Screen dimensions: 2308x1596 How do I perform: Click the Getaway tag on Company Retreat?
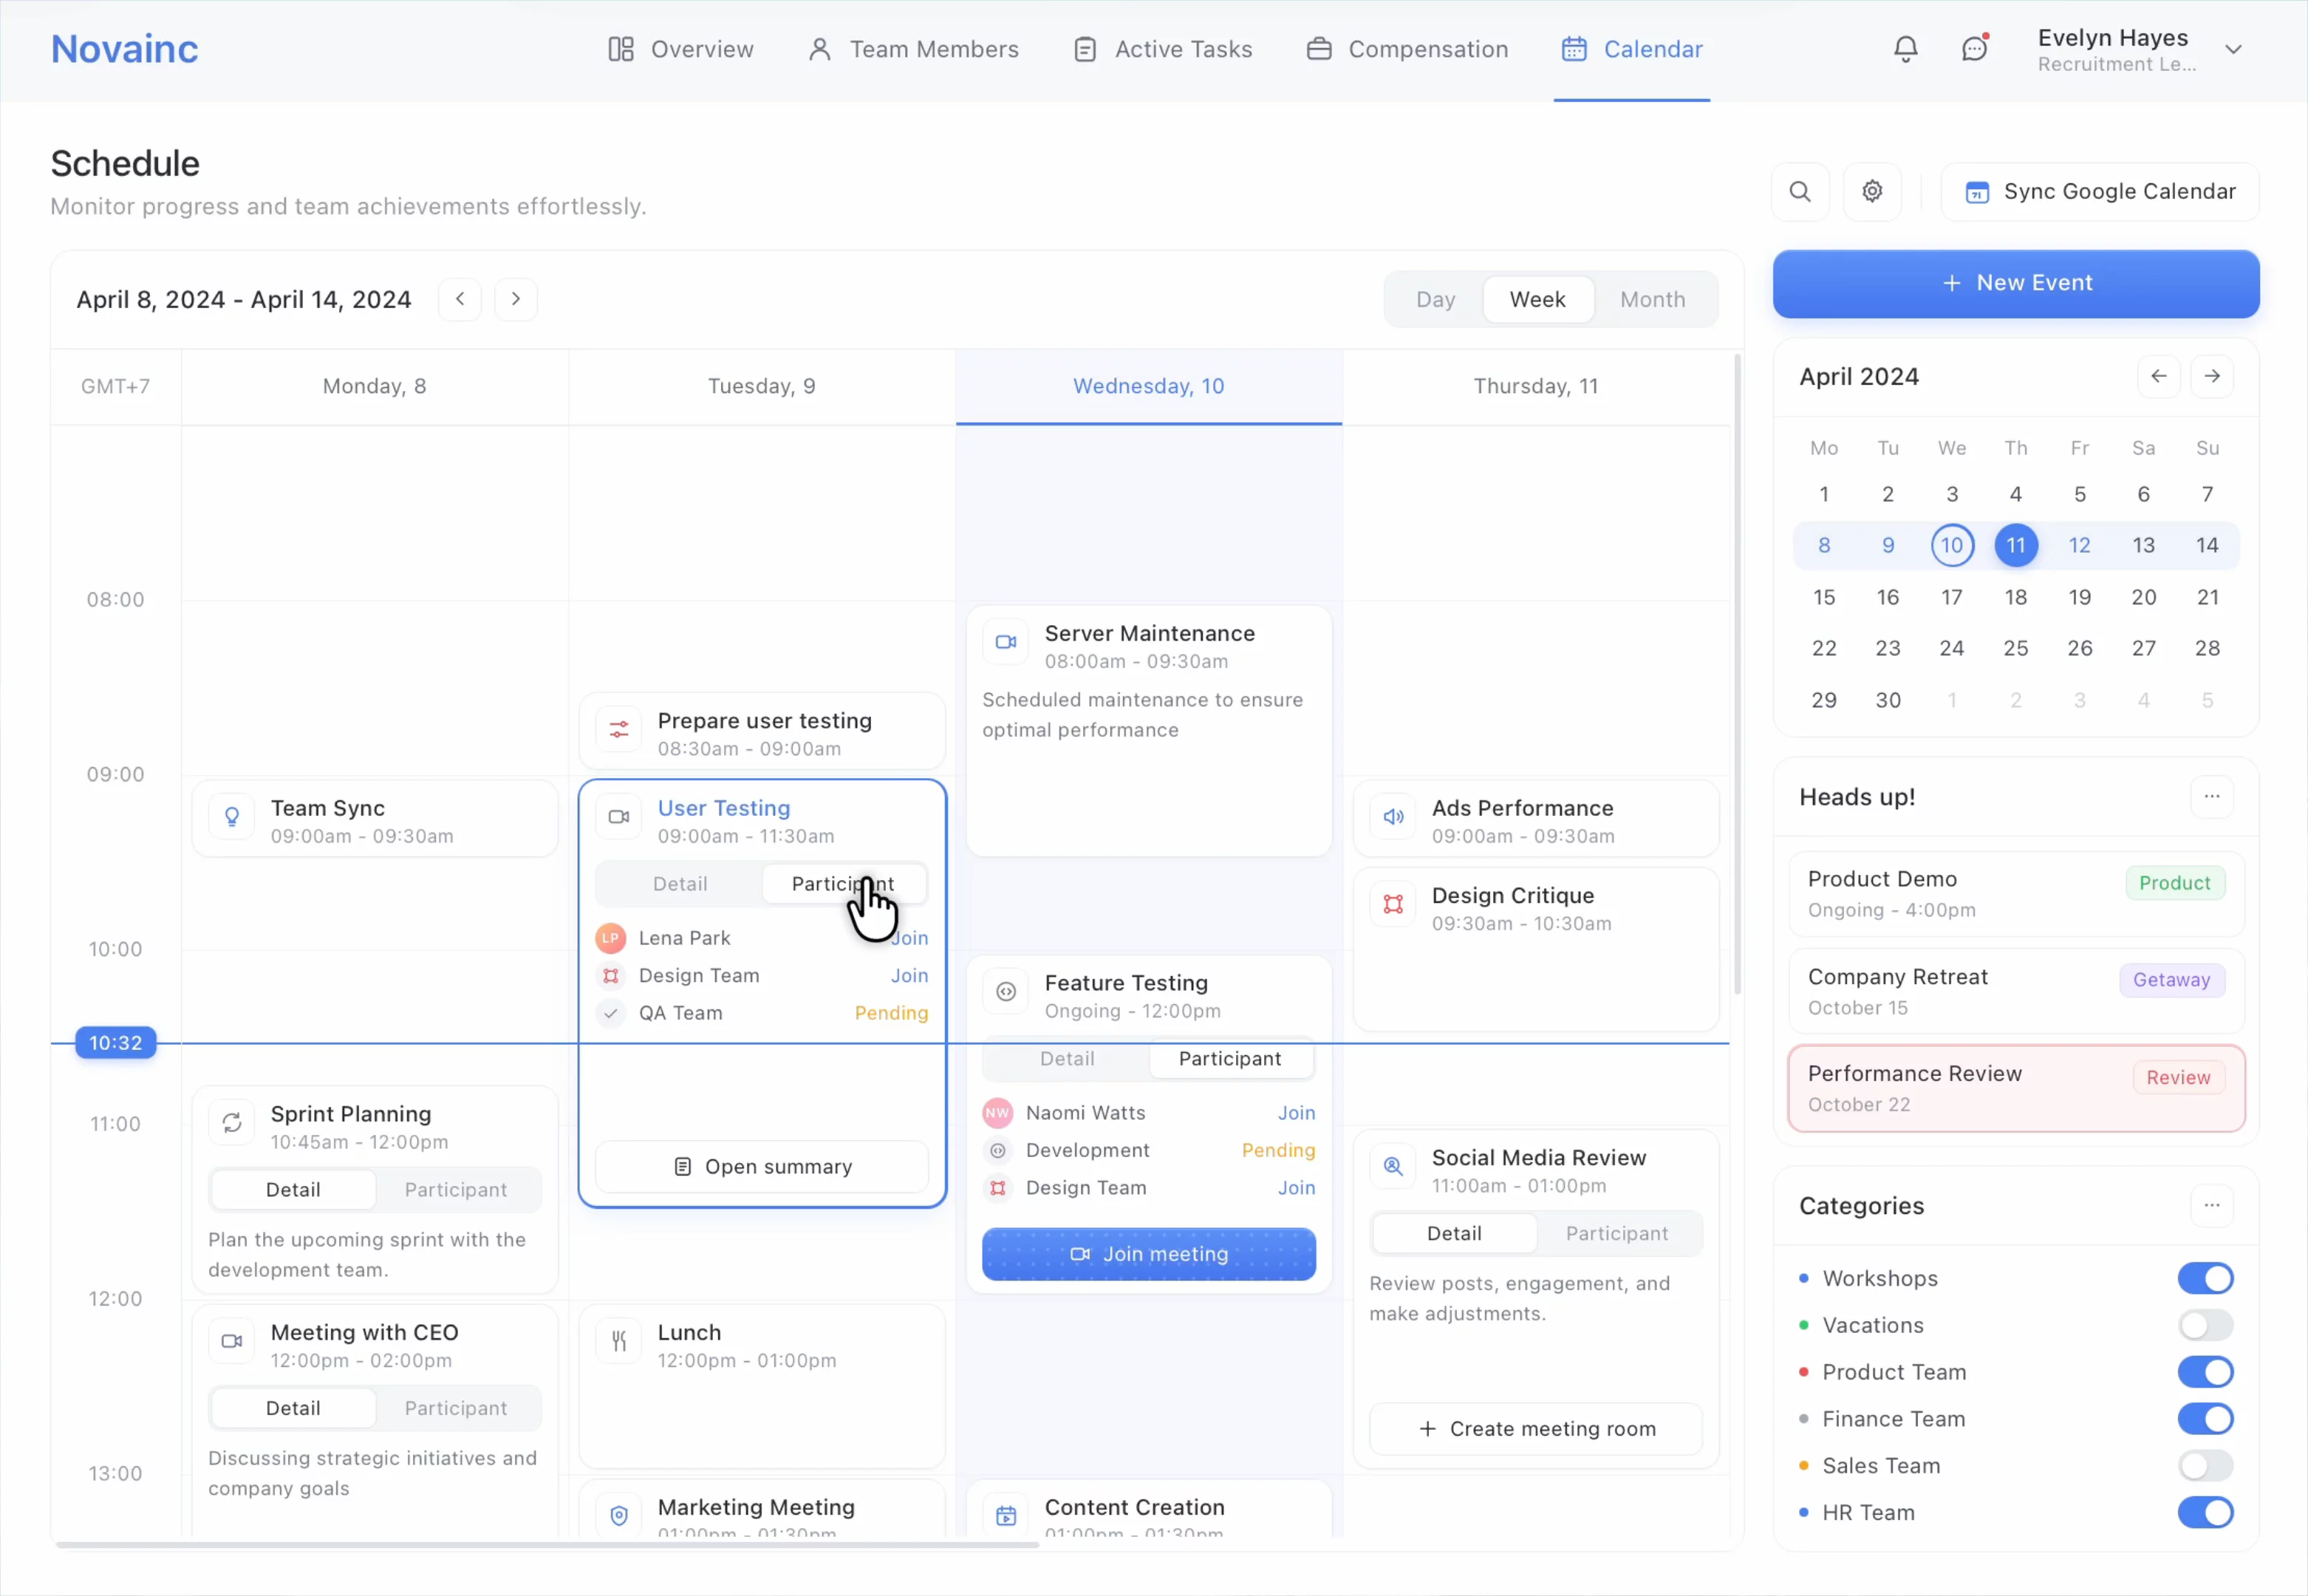[x=2171, y=980]
